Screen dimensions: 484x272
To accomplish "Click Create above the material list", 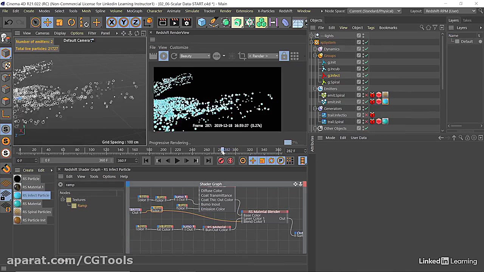I will coord(28,170).
